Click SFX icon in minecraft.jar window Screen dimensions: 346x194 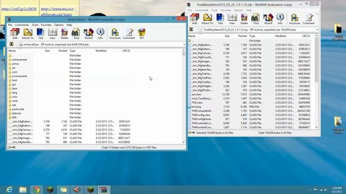click(142, 33)
